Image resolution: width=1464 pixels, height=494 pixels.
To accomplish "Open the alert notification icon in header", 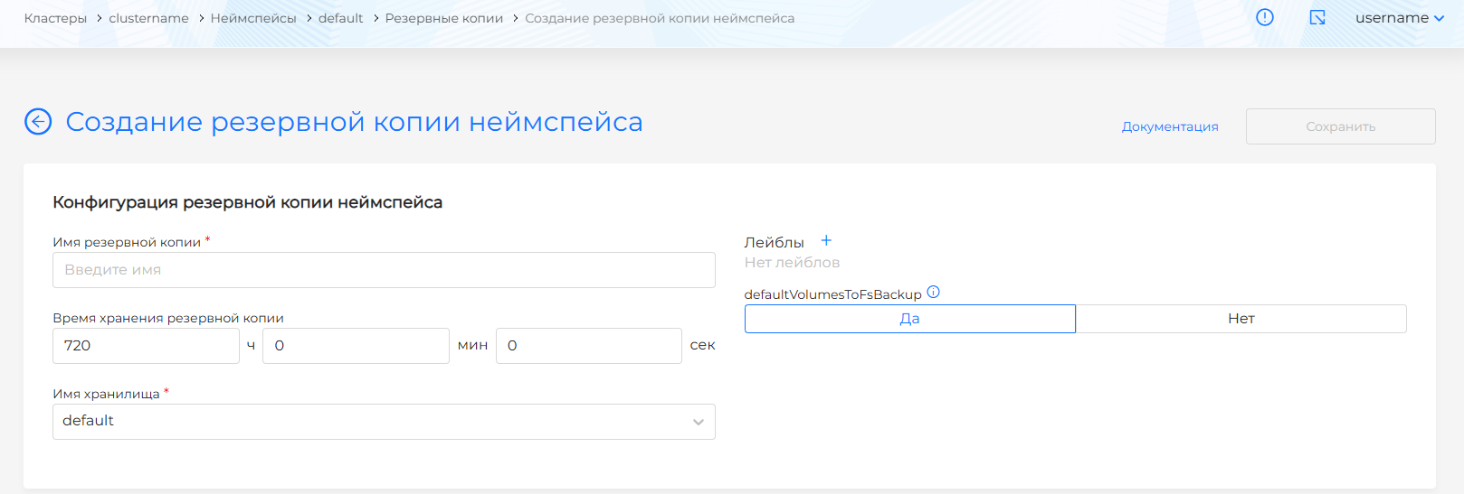I will click(x=1264, y=18).
